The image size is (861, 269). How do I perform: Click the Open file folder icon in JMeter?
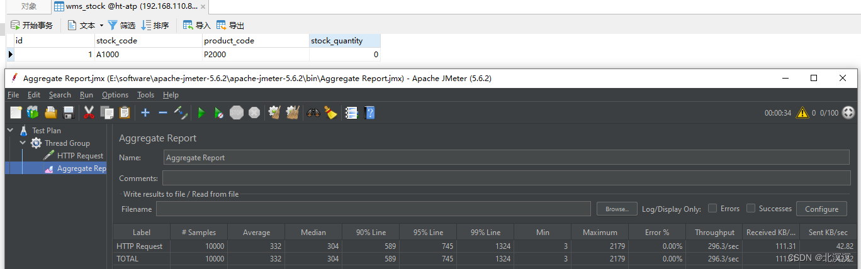tap(51, 113)
